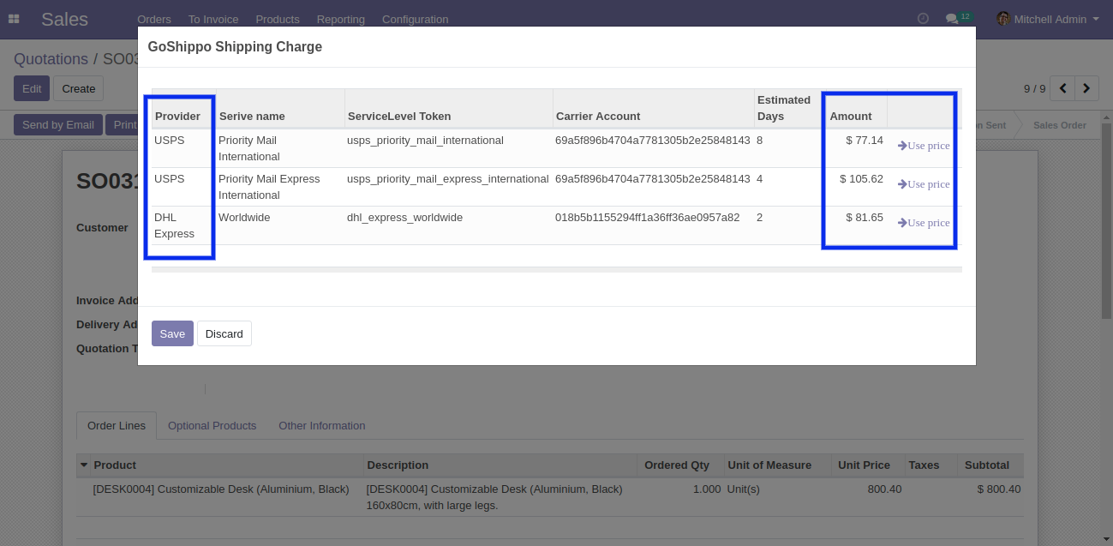Use price for DHL Express Worldwide
Image resolution: width=1113 pixels, height=546 pixels.
[x=924, y=223]
